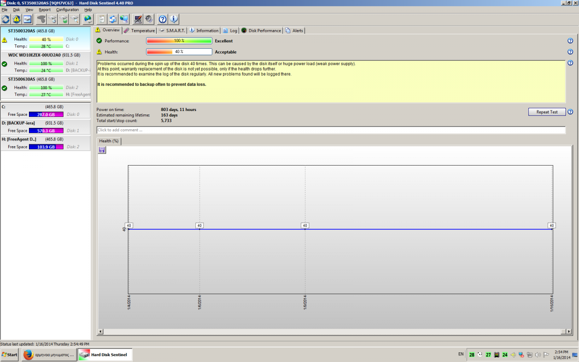The width and height of the screenshot is (579, 362).
Task: Open the File menu
Action: point(4,10)
